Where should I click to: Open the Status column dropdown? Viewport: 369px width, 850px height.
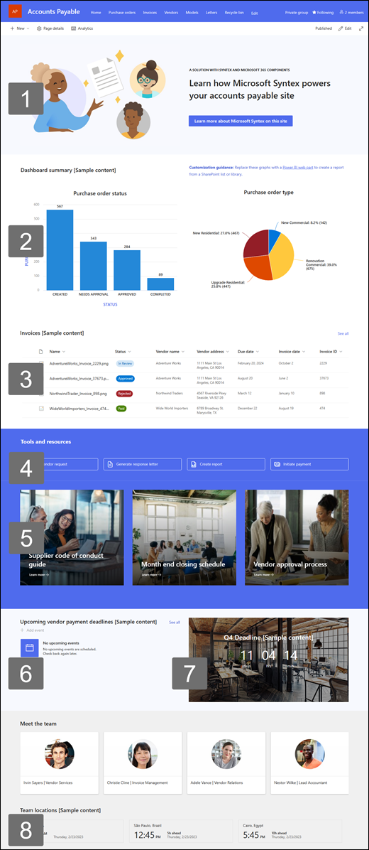129,351
